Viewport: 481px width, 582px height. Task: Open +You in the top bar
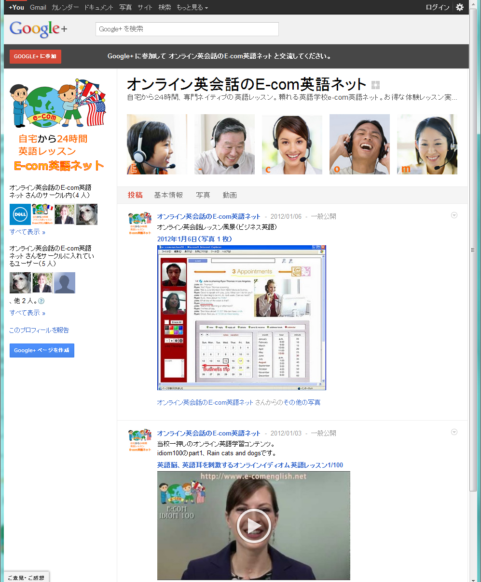(16, 7)
